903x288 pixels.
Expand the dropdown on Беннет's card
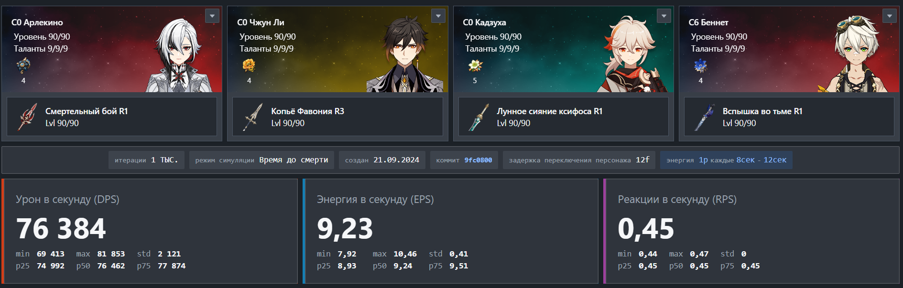890,16
